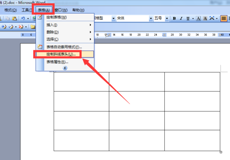This screenshot has width=230, height=160.
Task: Expand the full menu with double-chevron
Action: 65,68
